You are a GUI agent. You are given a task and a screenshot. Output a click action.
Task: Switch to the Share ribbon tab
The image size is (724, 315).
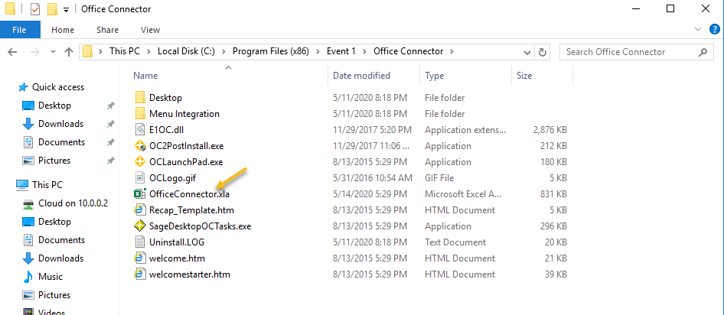pyautogui.click(x=108, y=30)
